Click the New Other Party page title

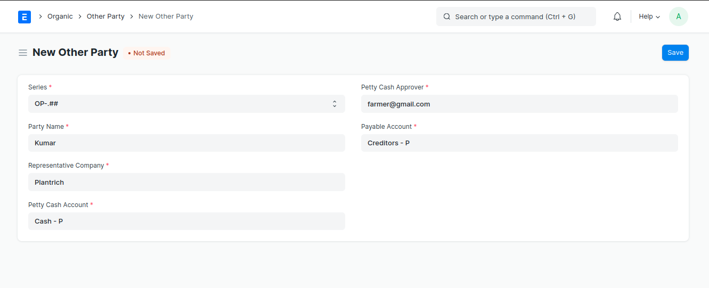76,52
